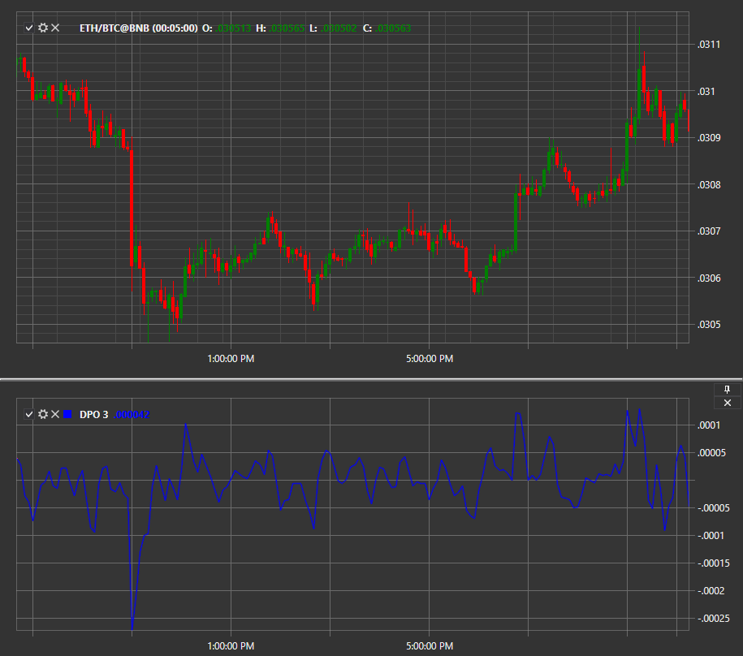
Task: Click the .0305 price axis label
Action: pyautogui.click(x=708, y=325)
